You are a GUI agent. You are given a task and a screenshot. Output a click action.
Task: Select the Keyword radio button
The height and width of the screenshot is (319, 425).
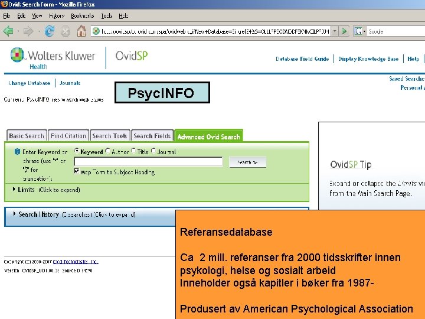pyautogui.click(x=77, y=151)
